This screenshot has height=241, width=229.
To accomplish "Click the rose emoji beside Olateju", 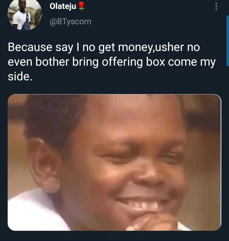I will pyautogui.click(x=81, y=6).
